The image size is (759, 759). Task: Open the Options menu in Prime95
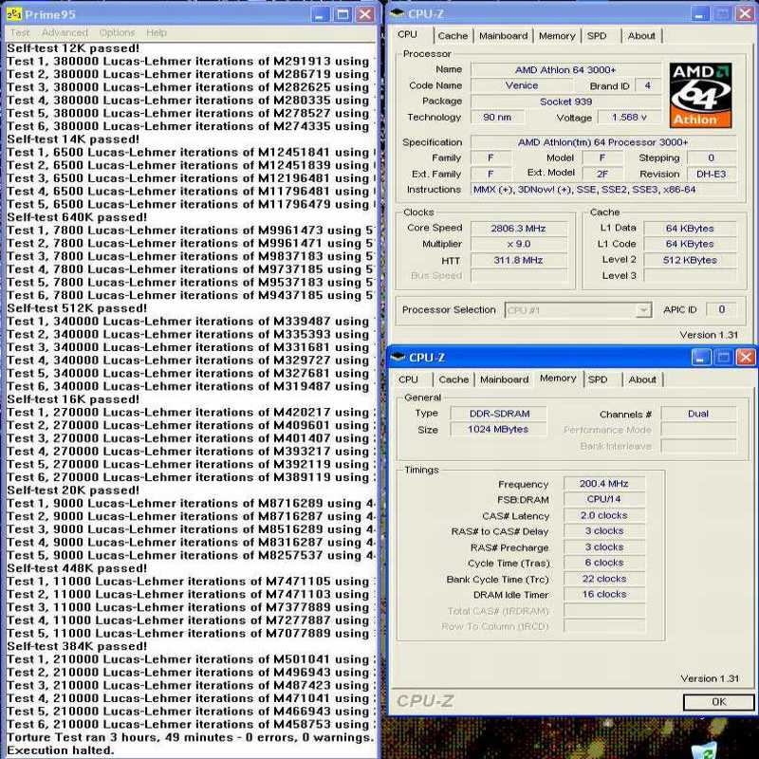click(x=117, y=33)
